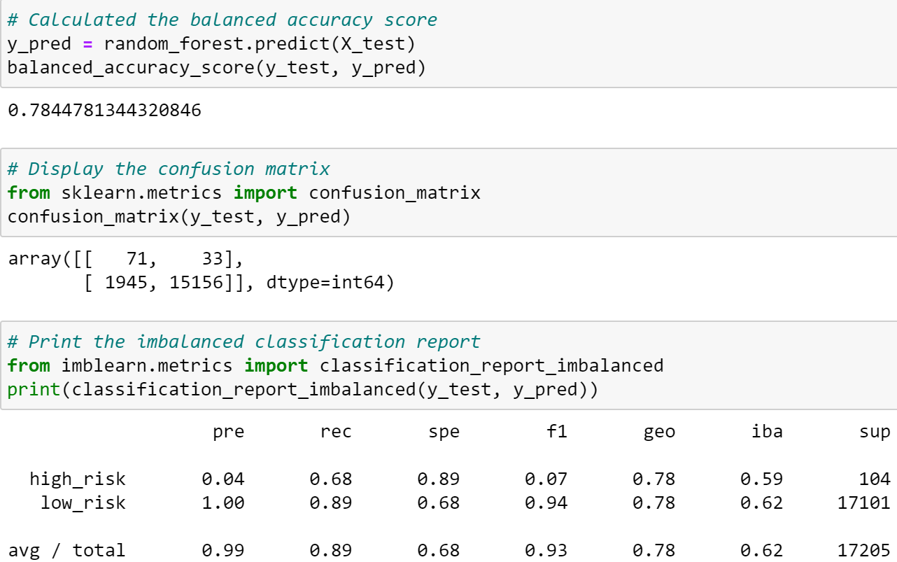Click the array first row with 71 and 33
The height and width of the screenshot is (562, 897).
pyautogui.click(x=125, y=260)
